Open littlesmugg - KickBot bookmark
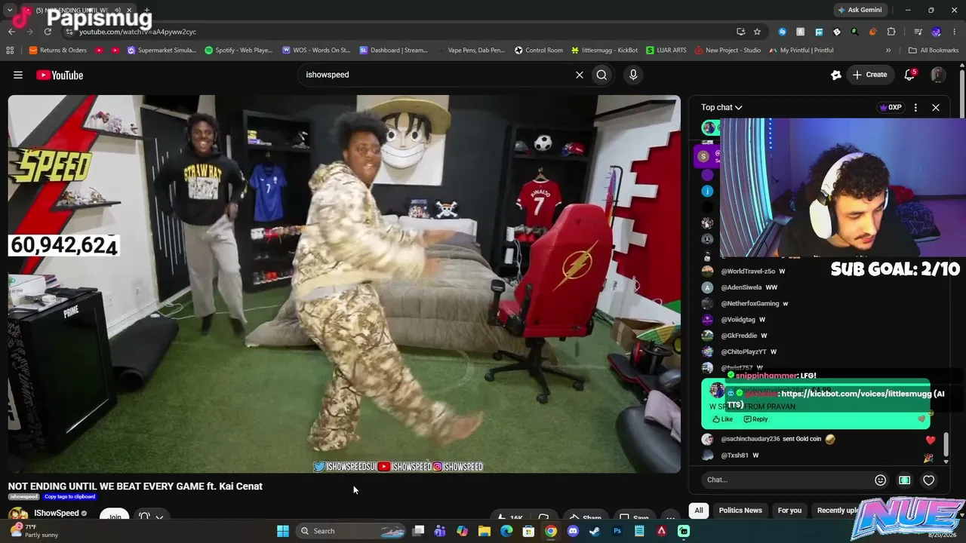Viewport: 966px width, 543px height. tap(605, 51)
